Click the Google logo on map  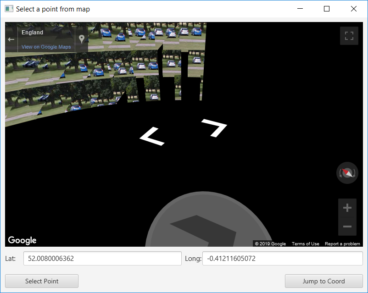click(22, 240)
